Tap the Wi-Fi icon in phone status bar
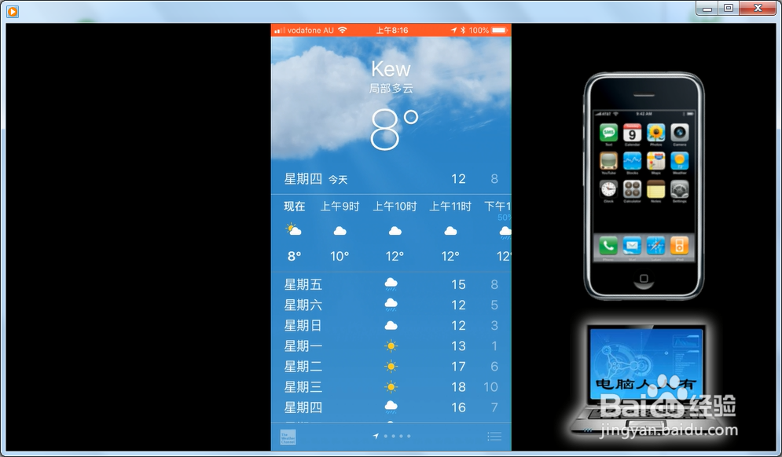 pos(342,30)
